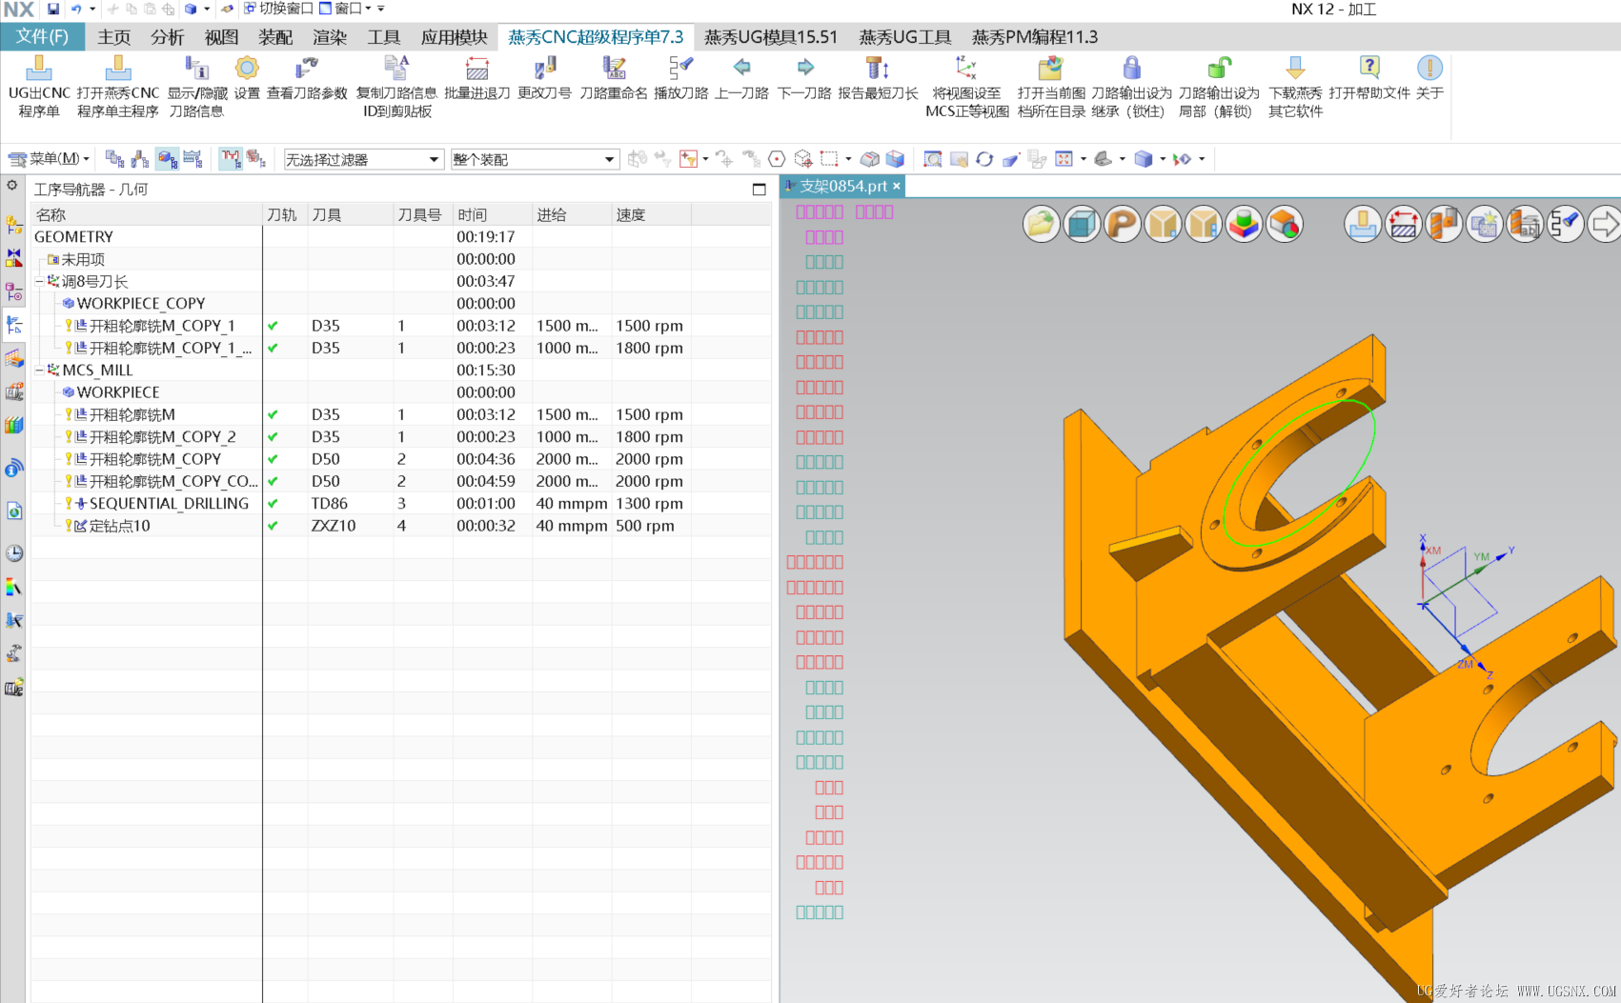Switch navigator to Program Order View
This screenshot has height=1003, width=1621.
115,159
